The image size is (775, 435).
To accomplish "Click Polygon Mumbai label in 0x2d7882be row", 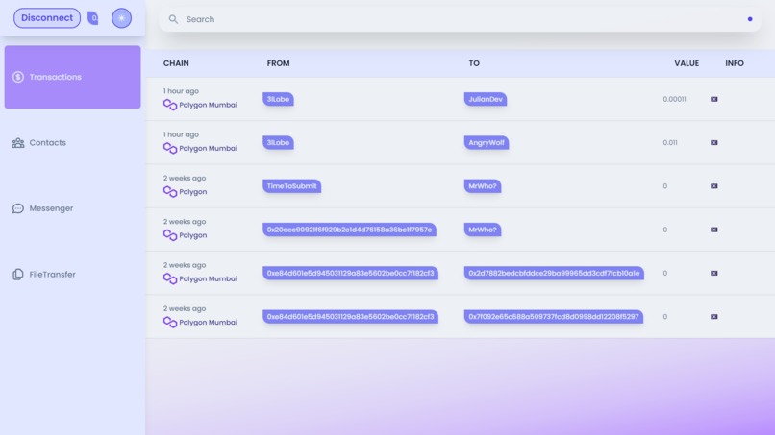I will (208, 278).
